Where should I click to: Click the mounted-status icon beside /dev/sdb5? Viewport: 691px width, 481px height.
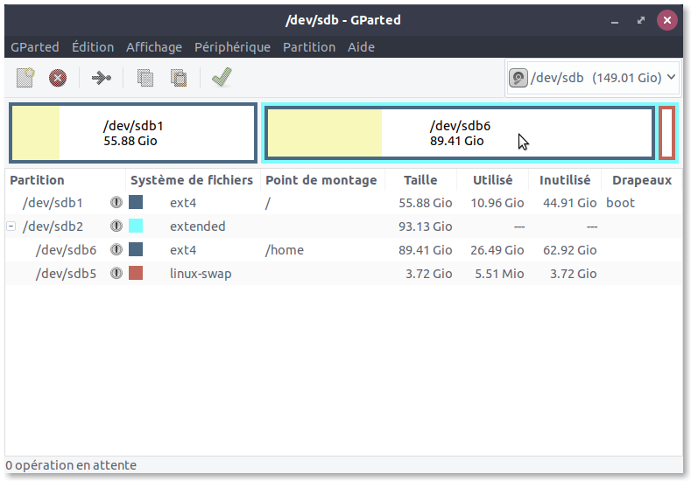click(116, 274)
